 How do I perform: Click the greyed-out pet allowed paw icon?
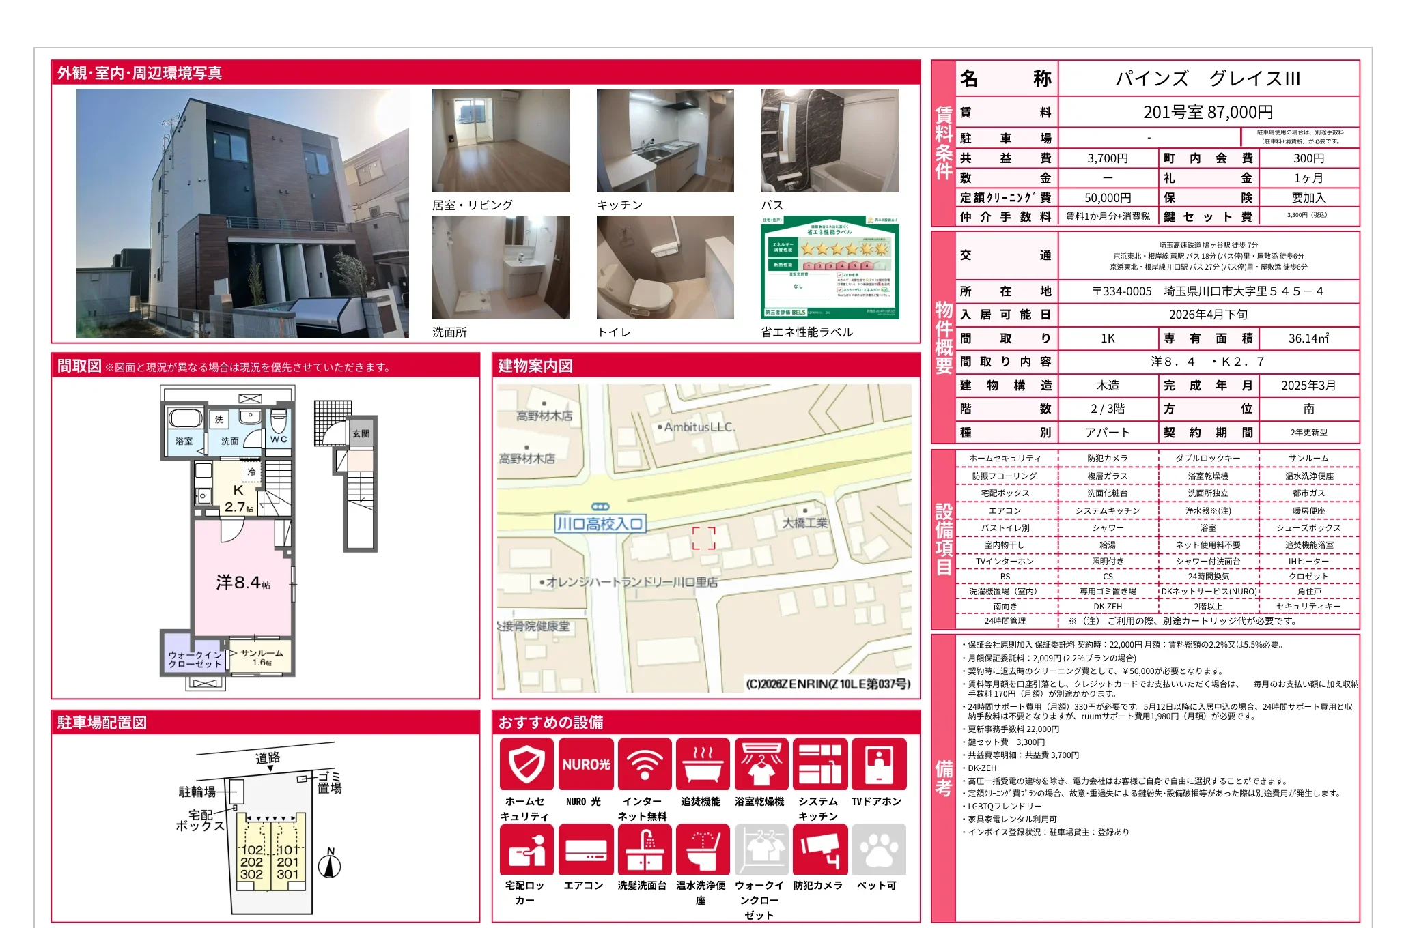coord(878,850)
